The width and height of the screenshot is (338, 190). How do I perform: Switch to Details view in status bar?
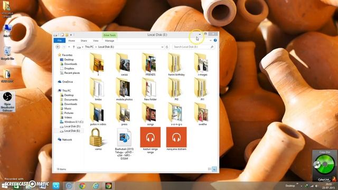pos(210,169)
